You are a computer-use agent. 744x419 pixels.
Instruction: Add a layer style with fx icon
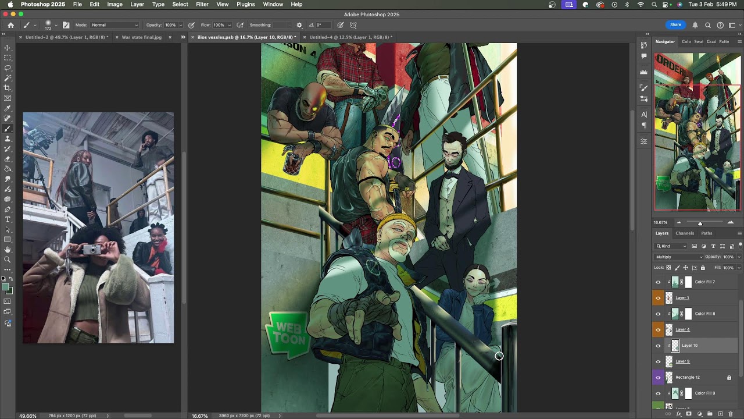point(678,414)
